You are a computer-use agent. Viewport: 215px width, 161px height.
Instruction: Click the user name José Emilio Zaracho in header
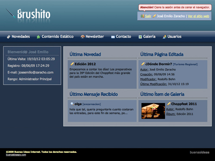pos(171,16)
